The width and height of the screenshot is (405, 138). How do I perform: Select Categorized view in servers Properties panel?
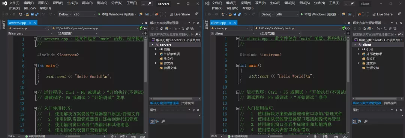(x=152, y=121)
